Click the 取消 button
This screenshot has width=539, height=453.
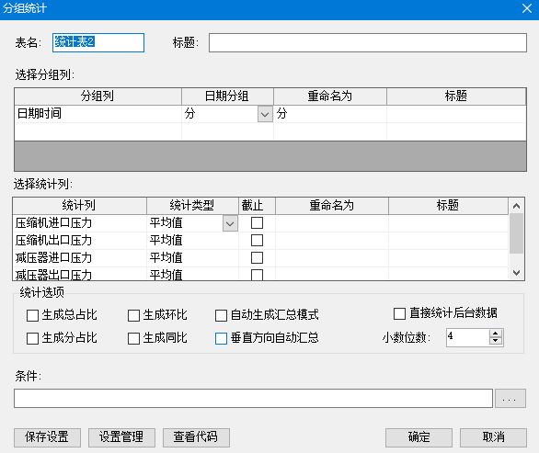coord(493,437)
